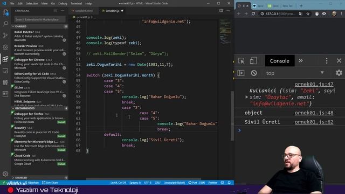This screenshot has height=194, width=345.
Task: Install the Beautify extension
Action: click(x=61, y=136)
